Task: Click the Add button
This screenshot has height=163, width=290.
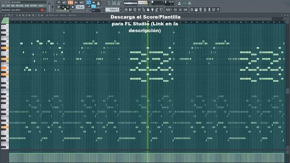Action: point(169,10)
